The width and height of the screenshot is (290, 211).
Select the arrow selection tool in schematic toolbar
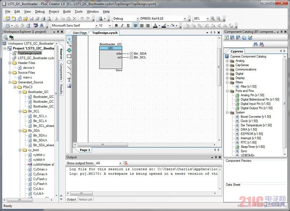point(70,39)
